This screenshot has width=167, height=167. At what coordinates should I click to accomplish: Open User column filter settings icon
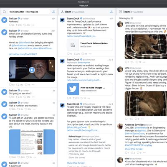coord(111,12)
